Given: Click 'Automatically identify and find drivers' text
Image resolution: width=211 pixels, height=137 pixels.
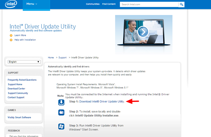Looking at the screenshot, I should pos(69,67).
